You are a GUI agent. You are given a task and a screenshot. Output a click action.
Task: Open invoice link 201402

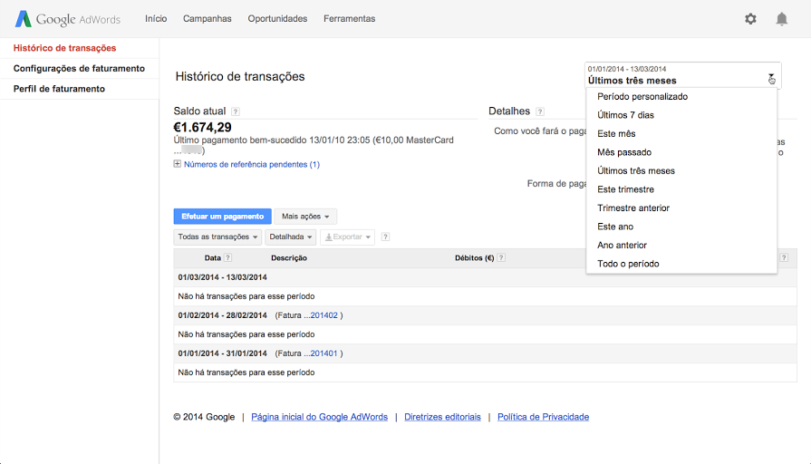[x=323, y=315]
